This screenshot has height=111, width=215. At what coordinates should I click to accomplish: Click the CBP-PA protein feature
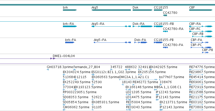[x=200, y=42]
